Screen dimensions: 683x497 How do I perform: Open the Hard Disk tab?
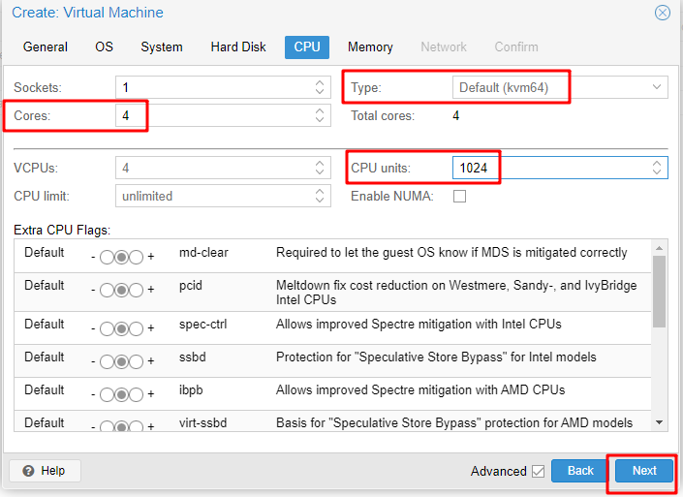(238, 47)
